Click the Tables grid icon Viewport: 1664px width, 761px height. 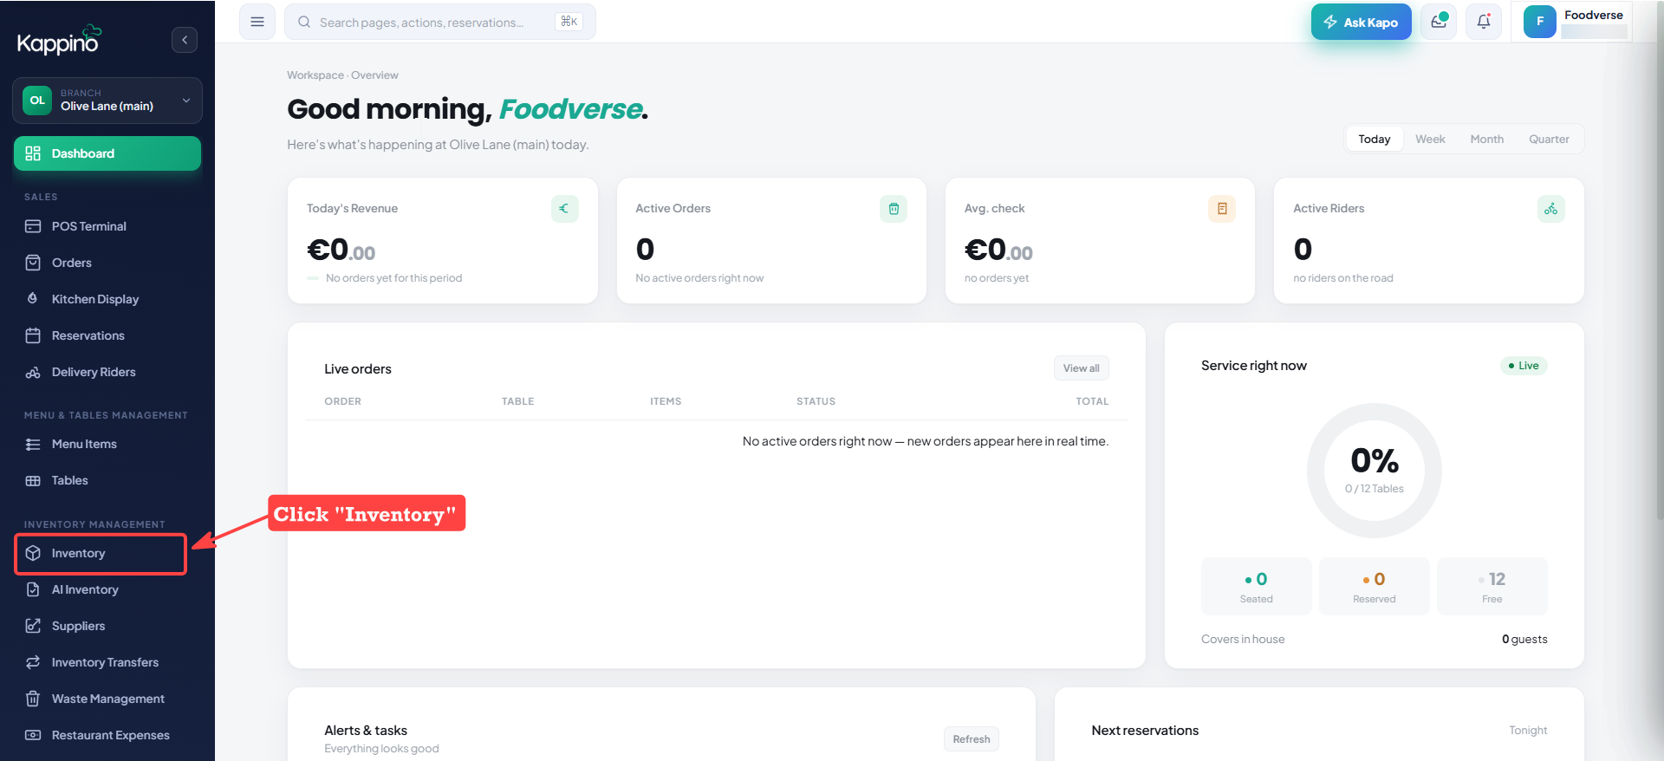coord(33,480)
